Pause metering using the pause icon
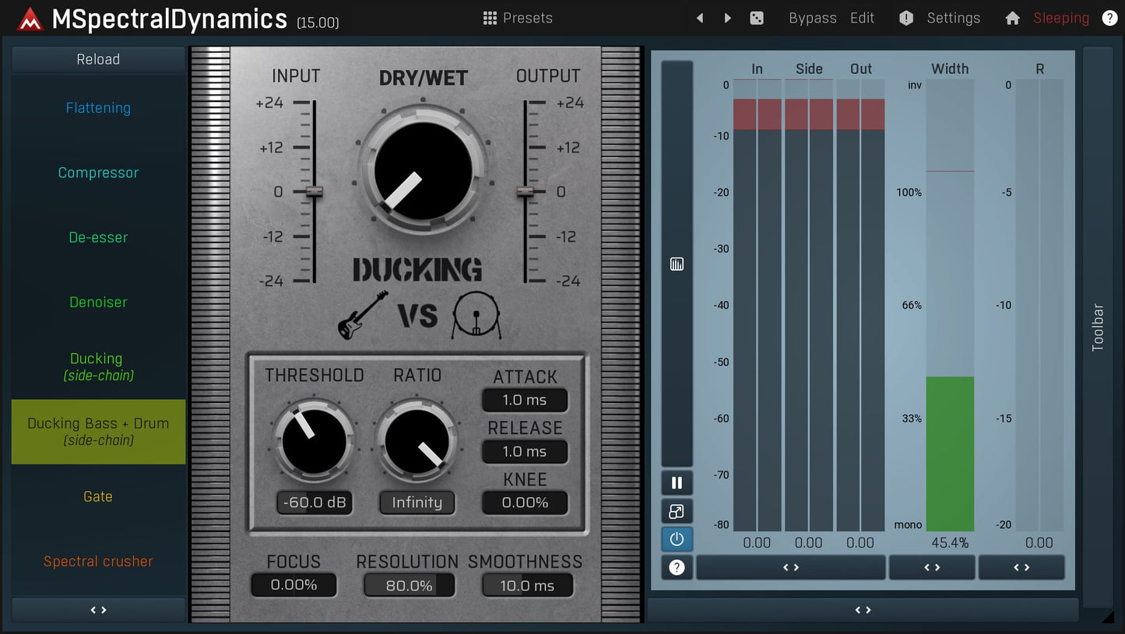The width and height of the screenshot is (1125, 634). coord(676,482)
